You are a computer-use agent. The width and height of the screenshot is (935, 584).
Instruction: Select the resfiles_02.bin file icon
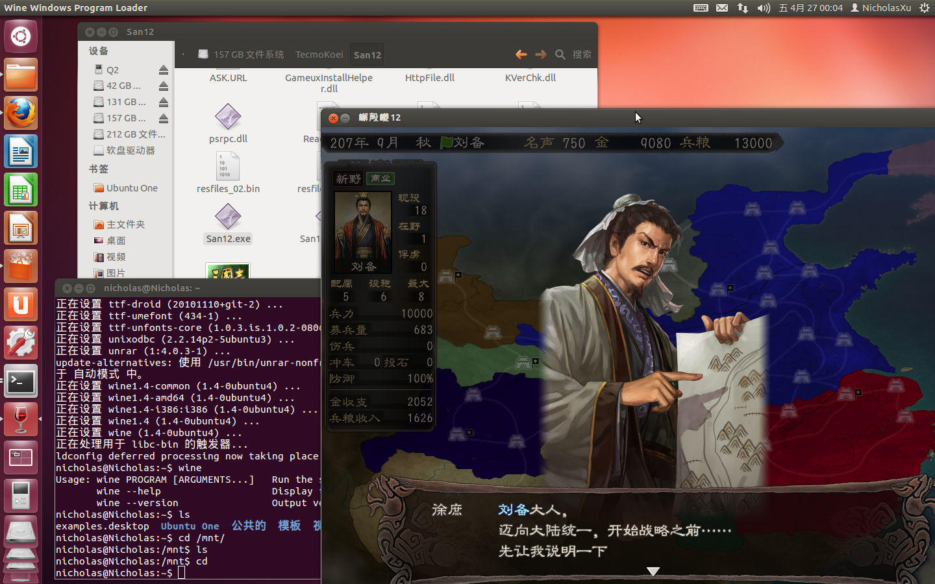click(228, 167)
